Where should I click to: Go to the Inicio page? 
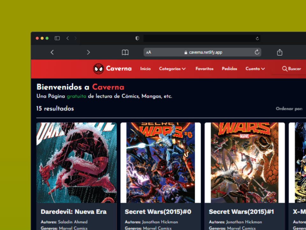[x=145, y=69]
